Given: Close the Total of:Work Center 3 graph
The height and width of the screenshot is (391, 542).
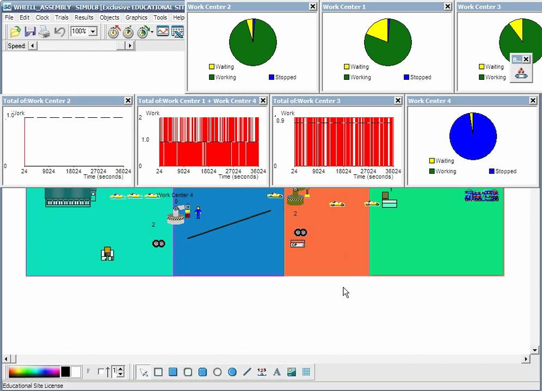Looking at the screenshot, I should point(398,100).
